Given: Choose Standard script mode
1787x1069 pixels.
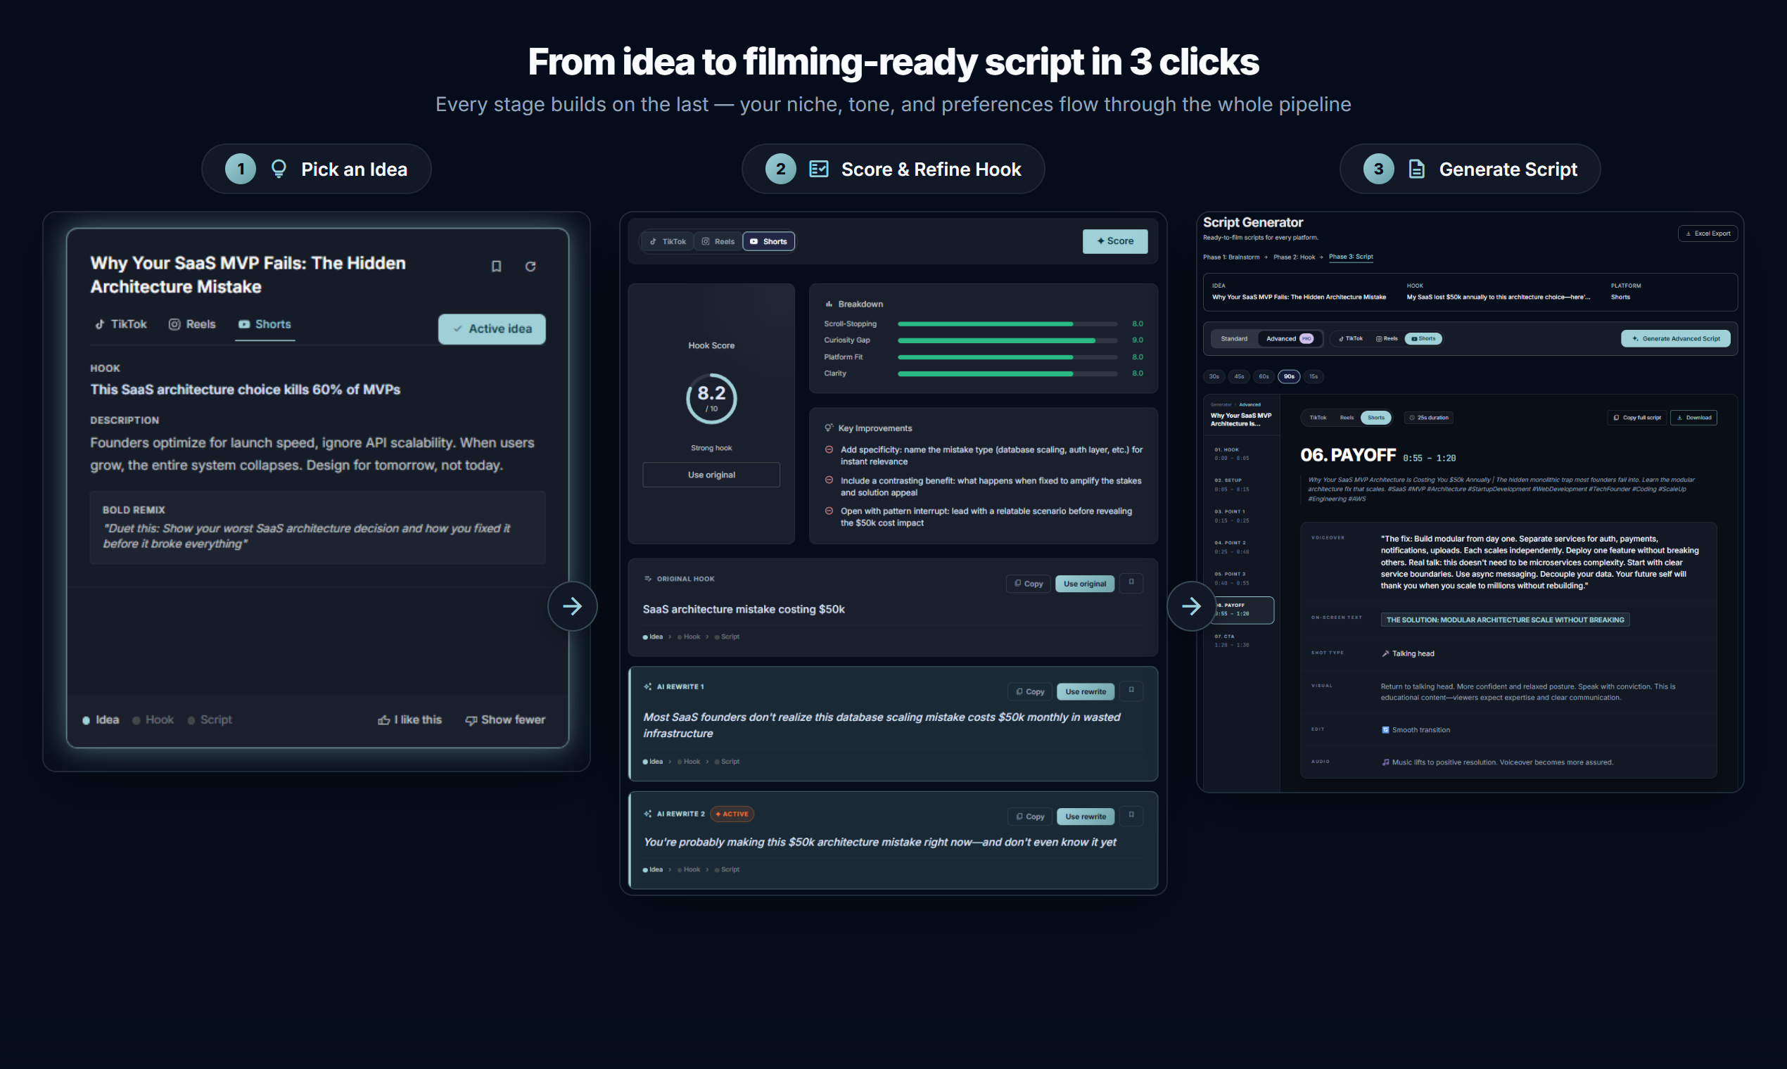Looking at the screenshot, I should tap(1233, 338).
